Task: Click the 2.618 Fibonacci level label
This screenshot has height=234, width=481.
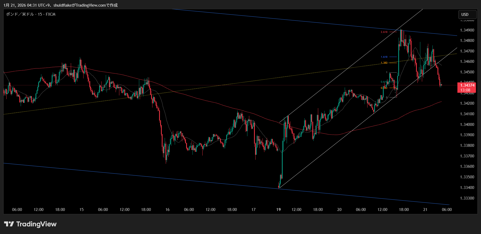Action: (384, 32)
